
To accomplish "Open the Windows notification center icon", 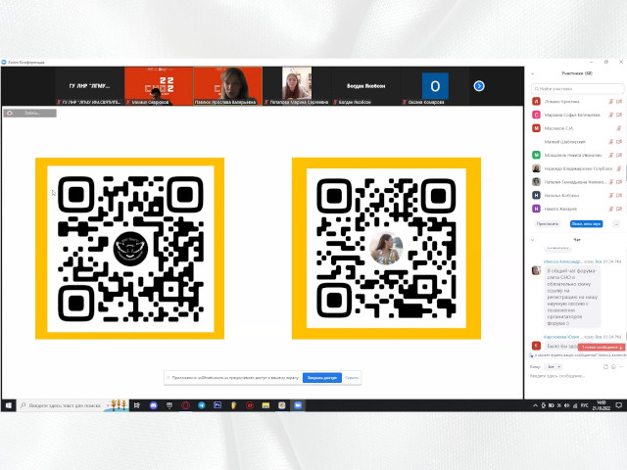I will [x=618, y=405].
